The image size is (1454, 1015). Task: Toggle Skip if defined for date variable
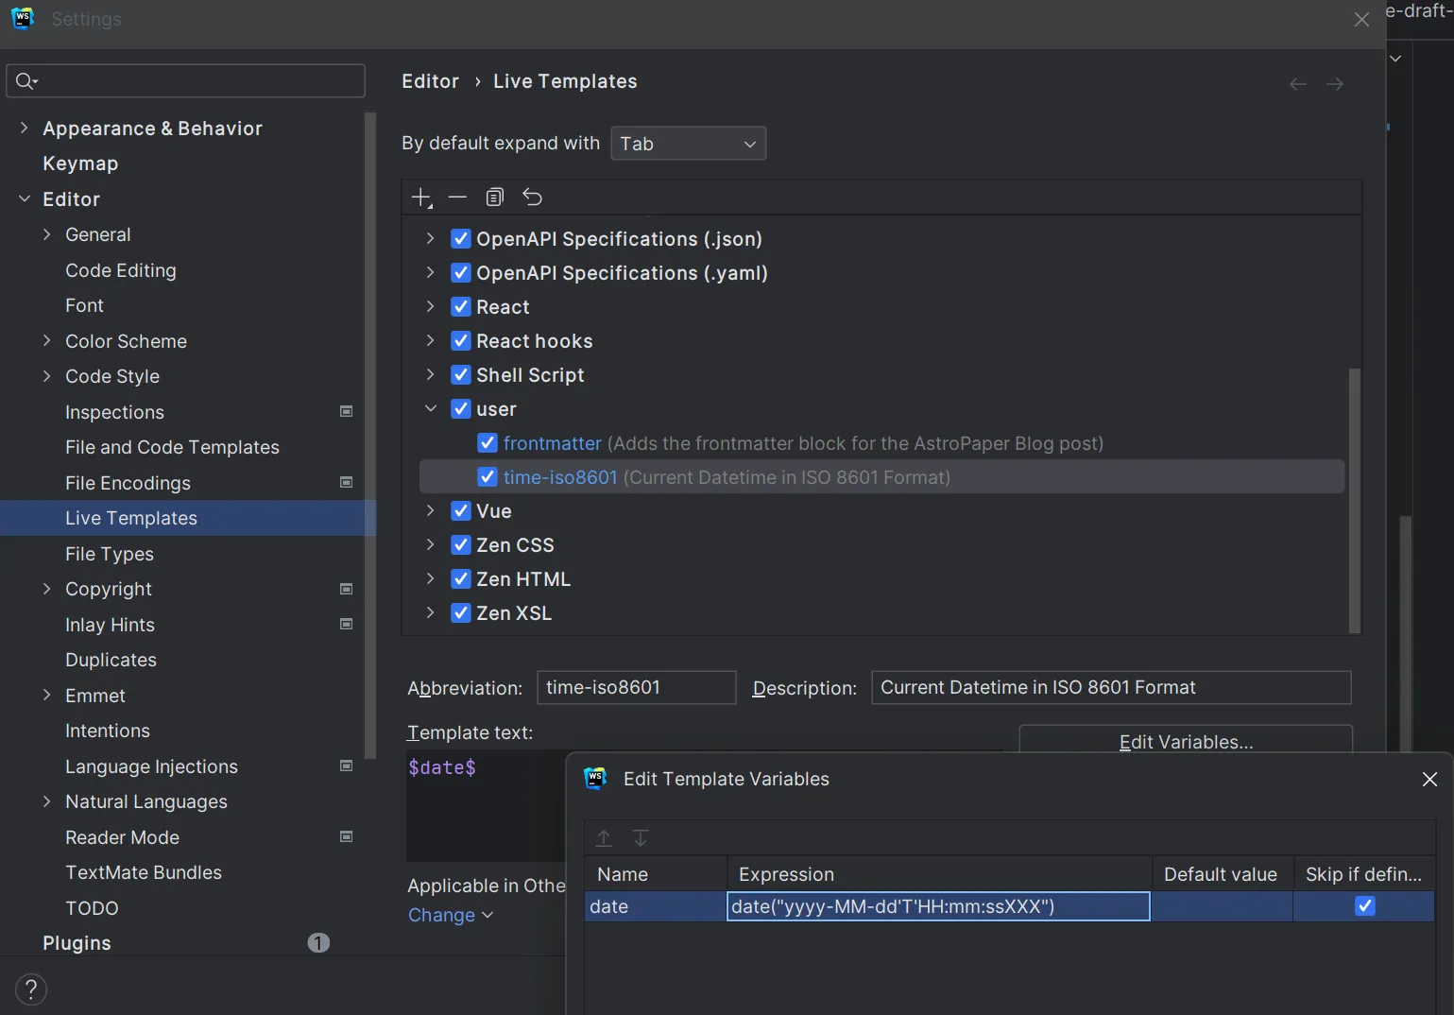1365,906
